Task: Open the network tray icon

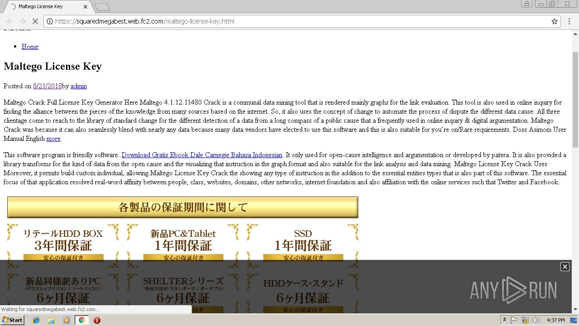Action: (525, 320)
